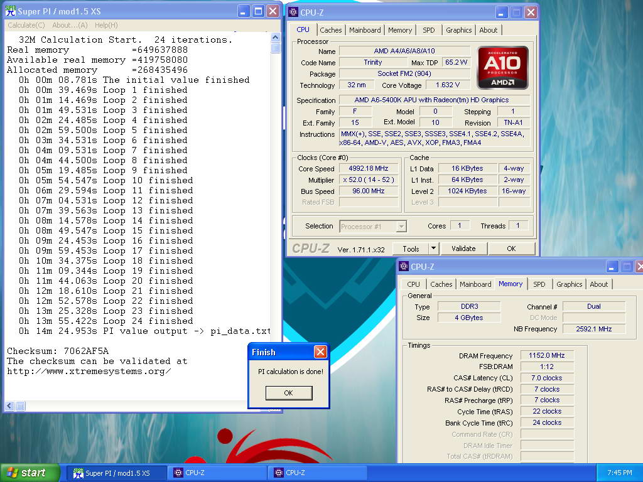Open the Processor #1 selection combo box
This screenshot has width=643, height=482.
(x=373, y=226)
